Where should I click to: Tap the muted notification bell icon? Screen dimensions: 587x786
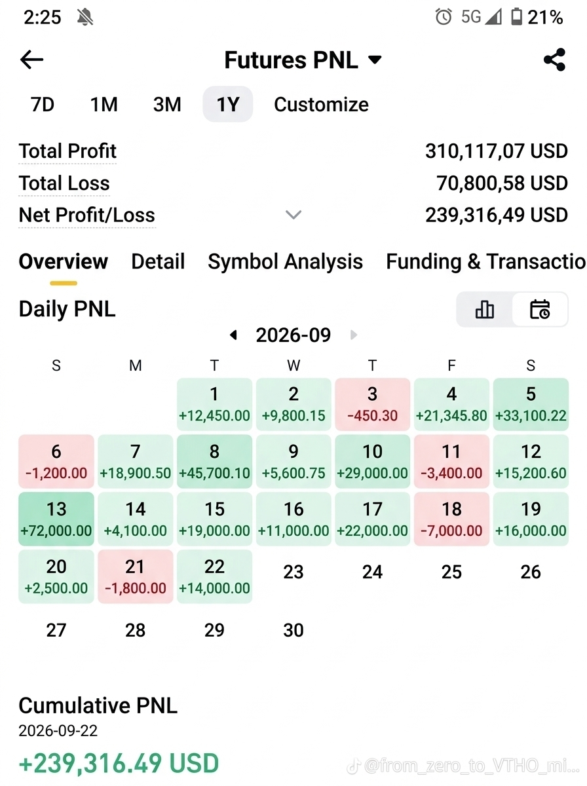85,18
